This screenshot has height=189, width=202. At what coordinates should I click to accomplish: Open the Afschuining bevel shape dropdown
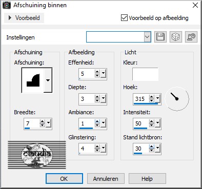click(48, 80)
